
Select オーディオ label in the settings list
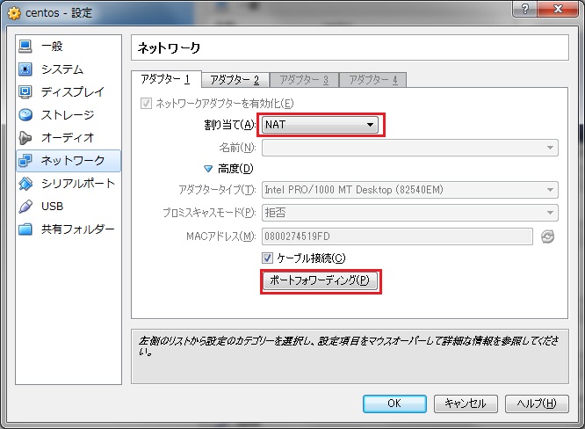pyautogui.click(x=68, y=138)
